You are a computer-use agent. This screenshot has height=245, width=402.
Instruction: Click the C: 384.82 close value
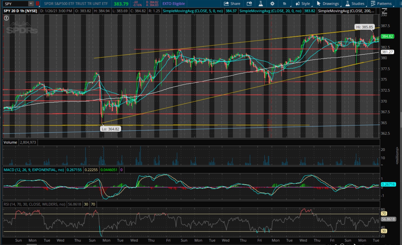(138, 11)
